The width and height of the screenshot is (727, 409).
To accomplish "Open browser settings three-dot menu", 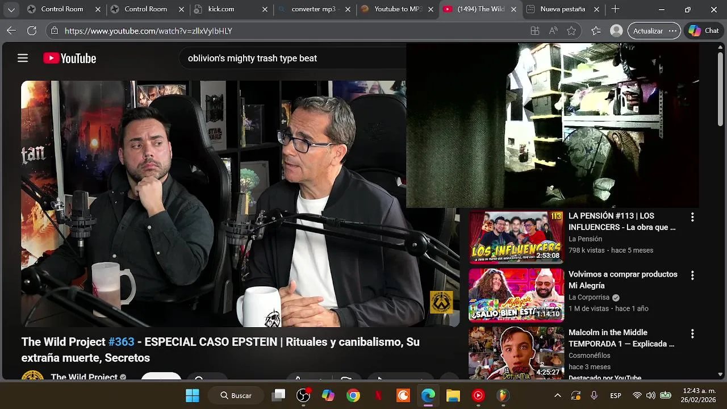I will tap(673, 31).
